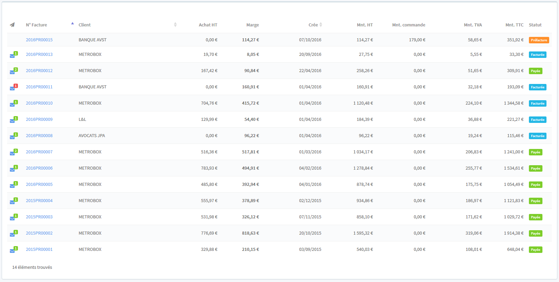This screenshot has height=282, width=559.
Task: Open invoice 2016PR00005 link
Action: point(39,184)
